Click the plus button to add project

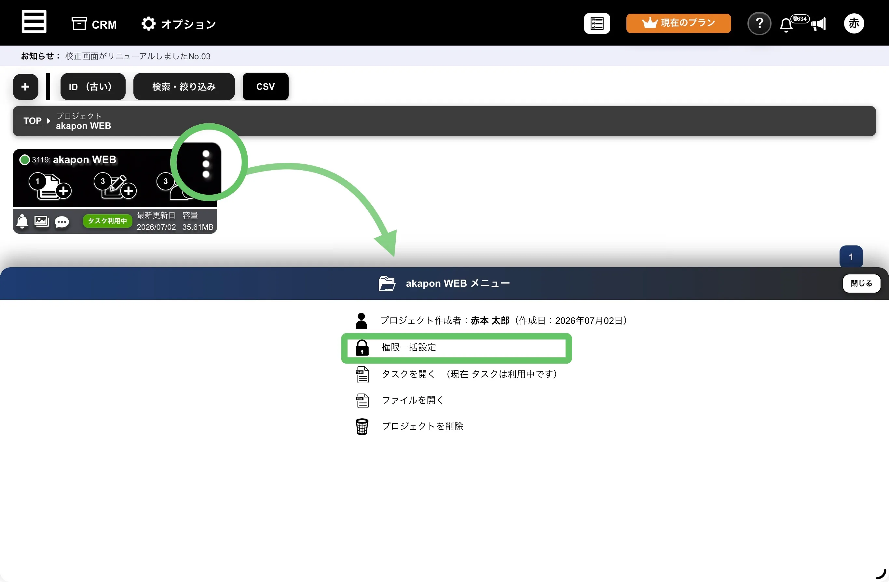point(25,87)
